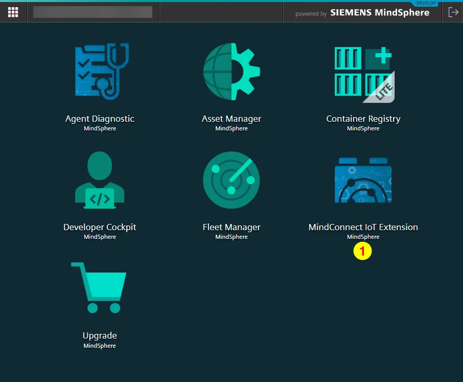463x382 pixels.
Task: Open the Fleet Manager radar icon
Action: coord(231,180)
